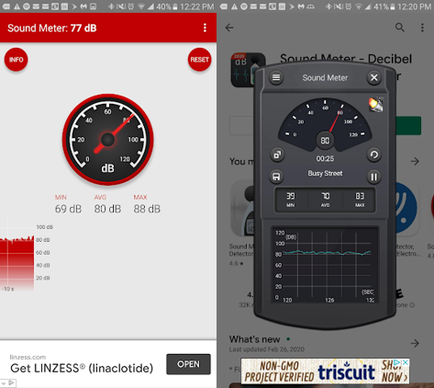The width and height of the screenshot is (434, 388).
Task: Reset the measurement with circular arrow icon
Action: [374, 154]
